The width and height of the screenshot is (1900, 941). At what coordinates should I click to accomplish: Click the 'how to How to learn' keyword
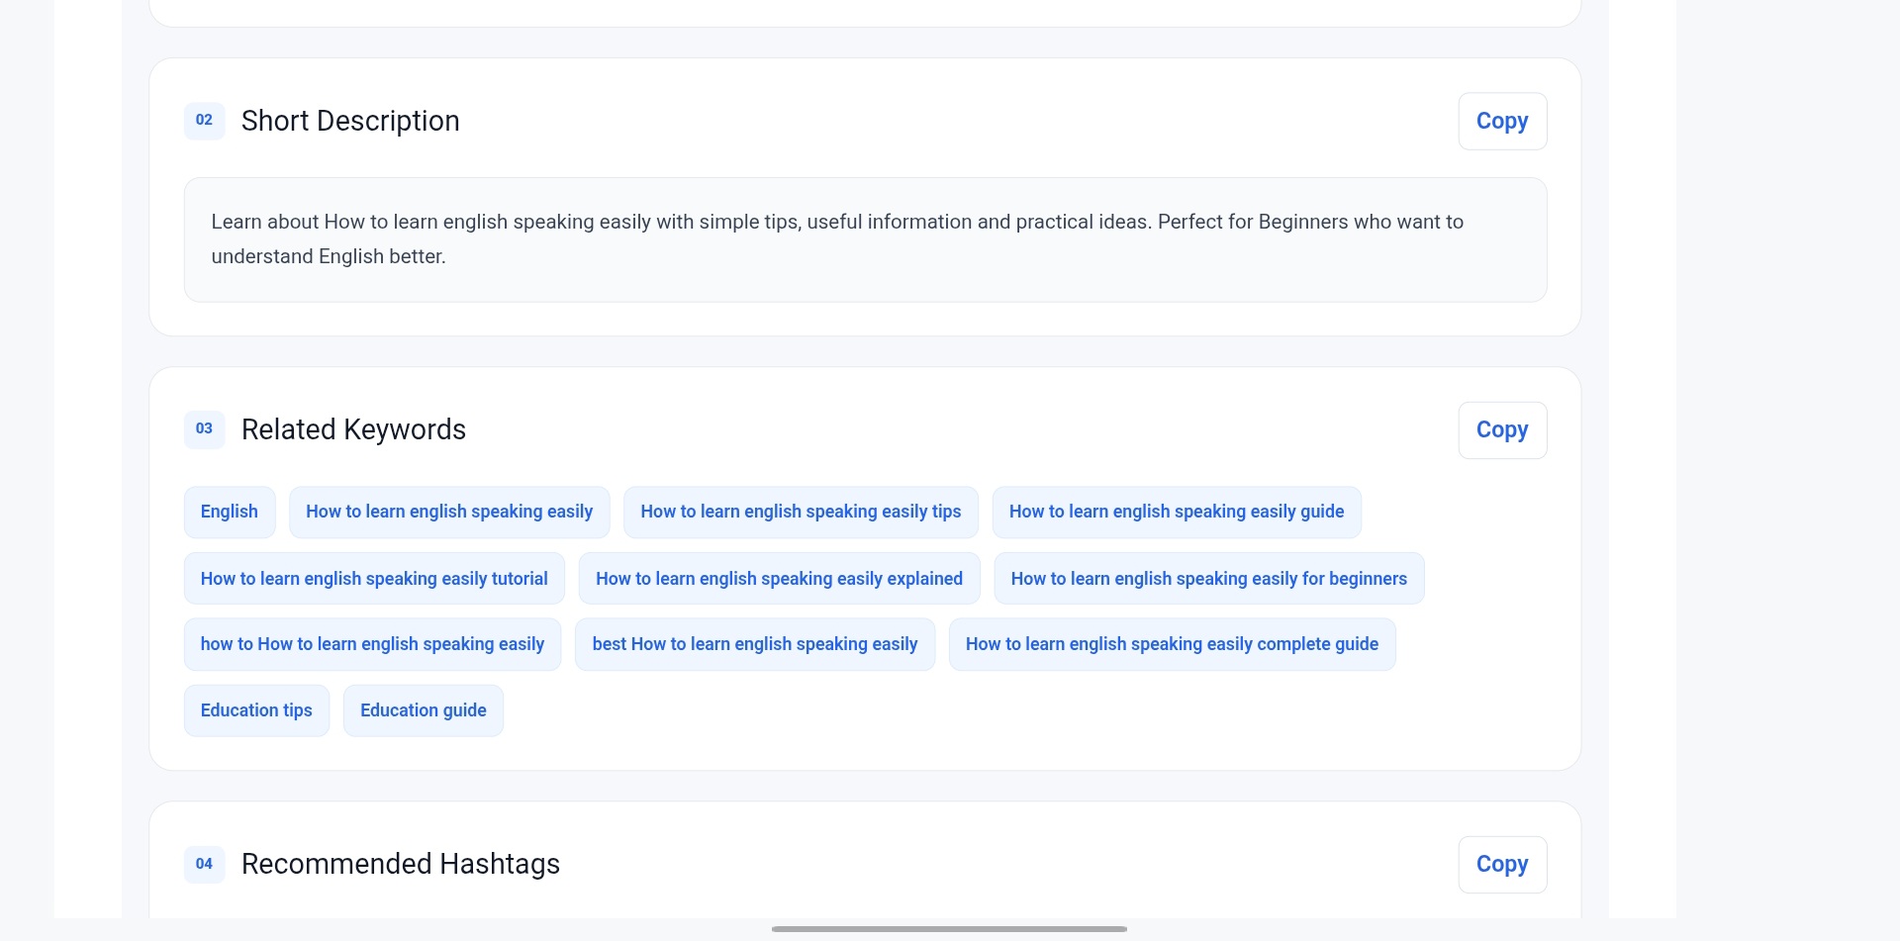(372, 644)
